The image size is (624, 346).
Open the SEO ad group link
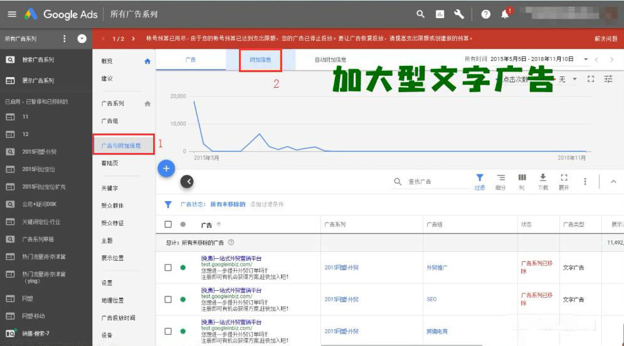click(x=431, y=300)
